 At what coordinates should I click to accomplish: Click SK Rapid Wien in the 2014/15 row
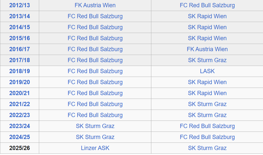(207, 27)
